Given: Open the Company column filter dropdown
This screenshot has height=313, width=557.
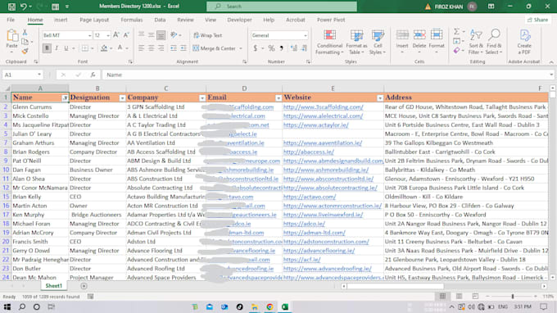Looking at the screenshot, I should (x=202, y=98).
